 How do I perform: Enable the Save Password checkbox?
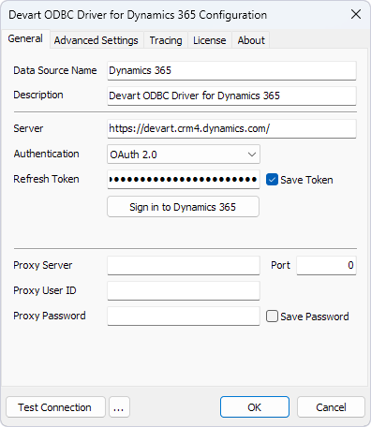point(272,317)
